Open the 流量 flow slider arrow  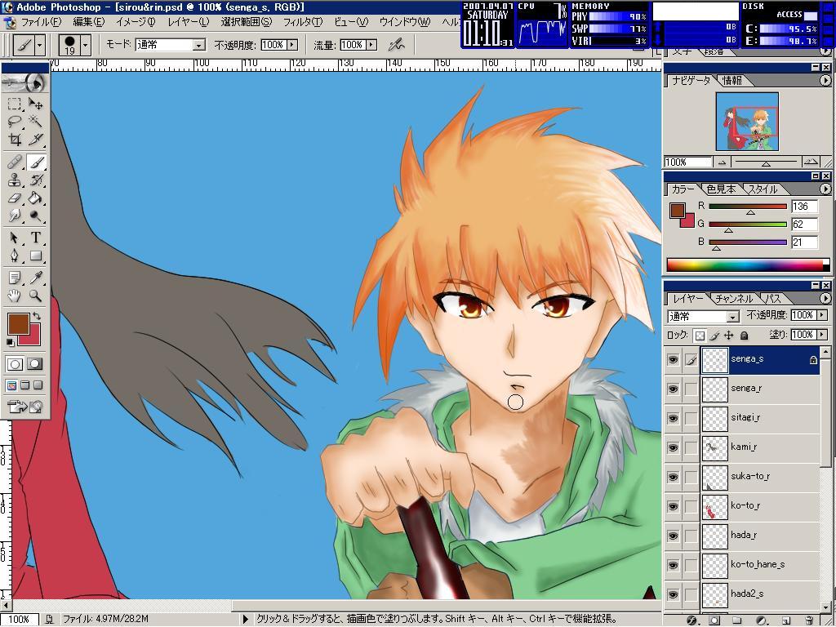click(371, 46)
